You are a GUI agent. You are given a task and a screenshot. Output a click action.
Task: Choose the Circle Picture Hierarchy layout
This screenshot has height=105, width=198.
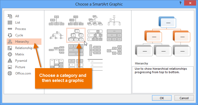[56, 35]
